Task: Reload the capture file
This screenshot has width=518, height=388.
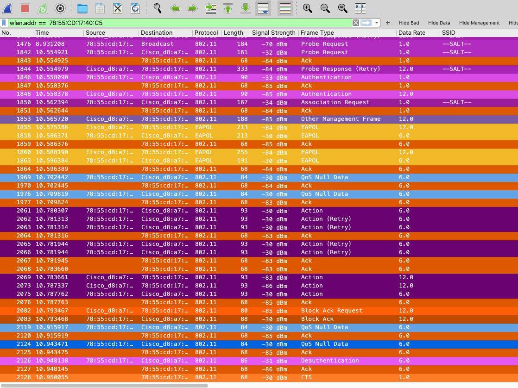Action: coord(135,8)
